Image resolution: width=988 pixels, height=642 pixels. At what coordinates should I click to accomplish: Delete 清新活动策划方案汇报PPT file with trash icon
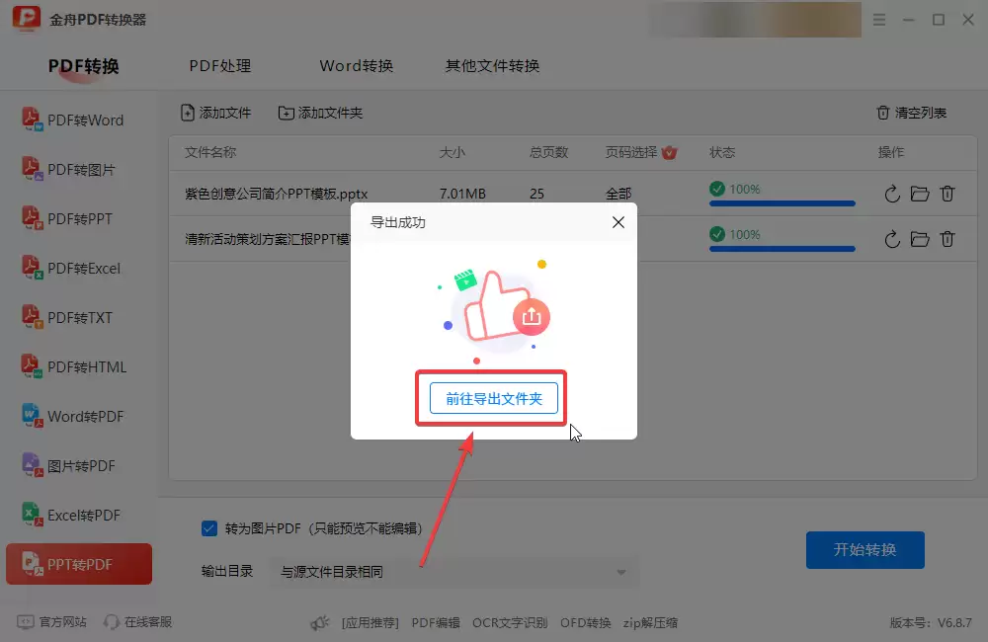[x=947, y=239]
